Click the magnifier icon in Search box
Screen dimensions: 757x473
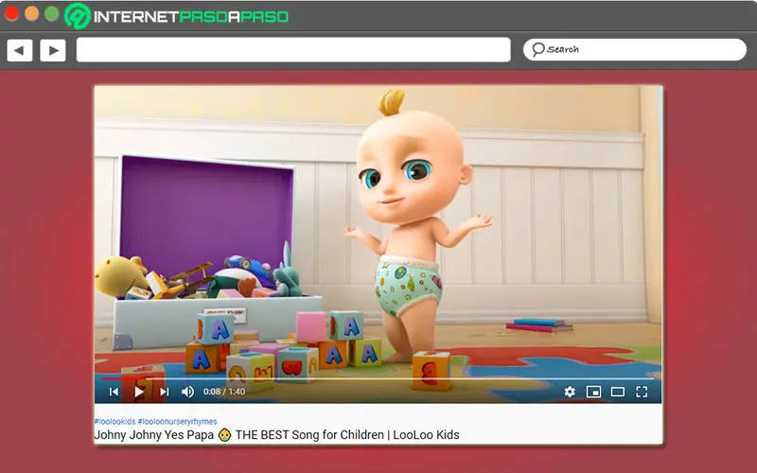click(x=537, y=49)
